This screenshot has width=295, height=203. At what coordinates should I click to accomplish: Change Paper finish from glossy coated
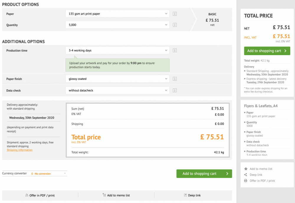click(x=117, y=79)
